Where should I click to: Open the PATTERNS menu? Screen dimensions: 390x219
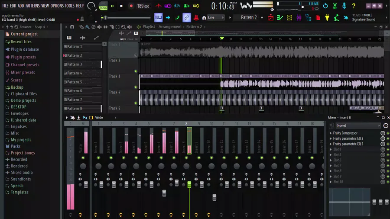32,6
